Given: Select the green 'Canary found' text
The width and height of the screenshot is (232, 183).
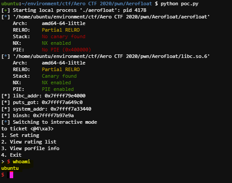Looking at the screenshot, I should tap(59, 76).
